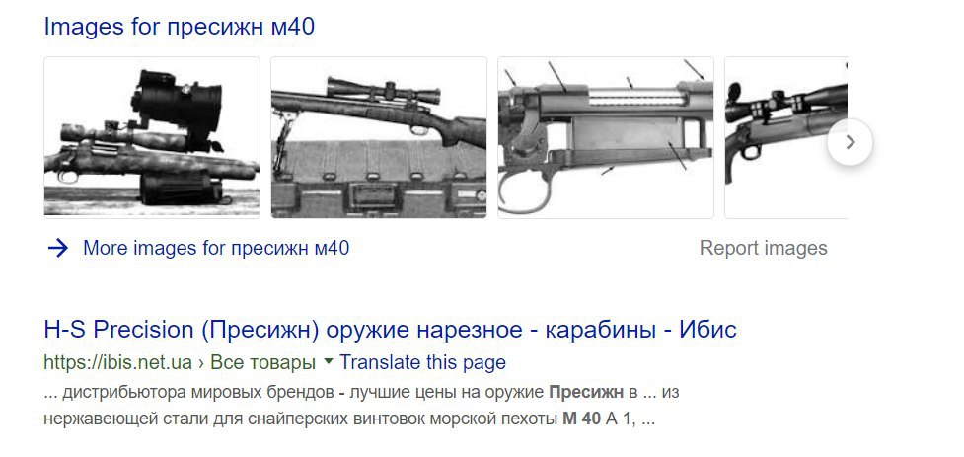Open the H-S Precision (Пресижн) result title
964x457 pixels.
click(390, 330)
